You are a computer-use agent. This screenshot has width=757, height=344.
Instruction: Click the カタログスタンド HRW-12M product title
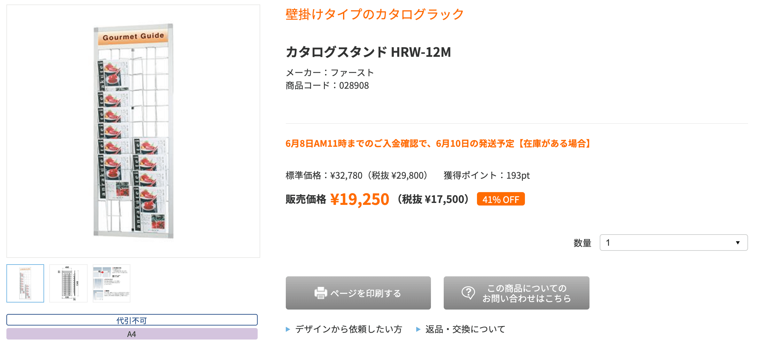coord(368,52)
